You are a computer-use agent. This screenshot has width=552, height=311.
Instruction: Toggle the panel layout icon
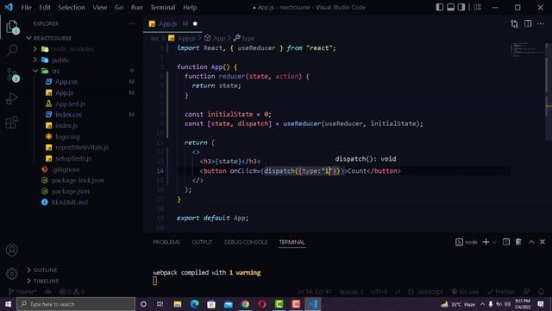tap(450, 7)
